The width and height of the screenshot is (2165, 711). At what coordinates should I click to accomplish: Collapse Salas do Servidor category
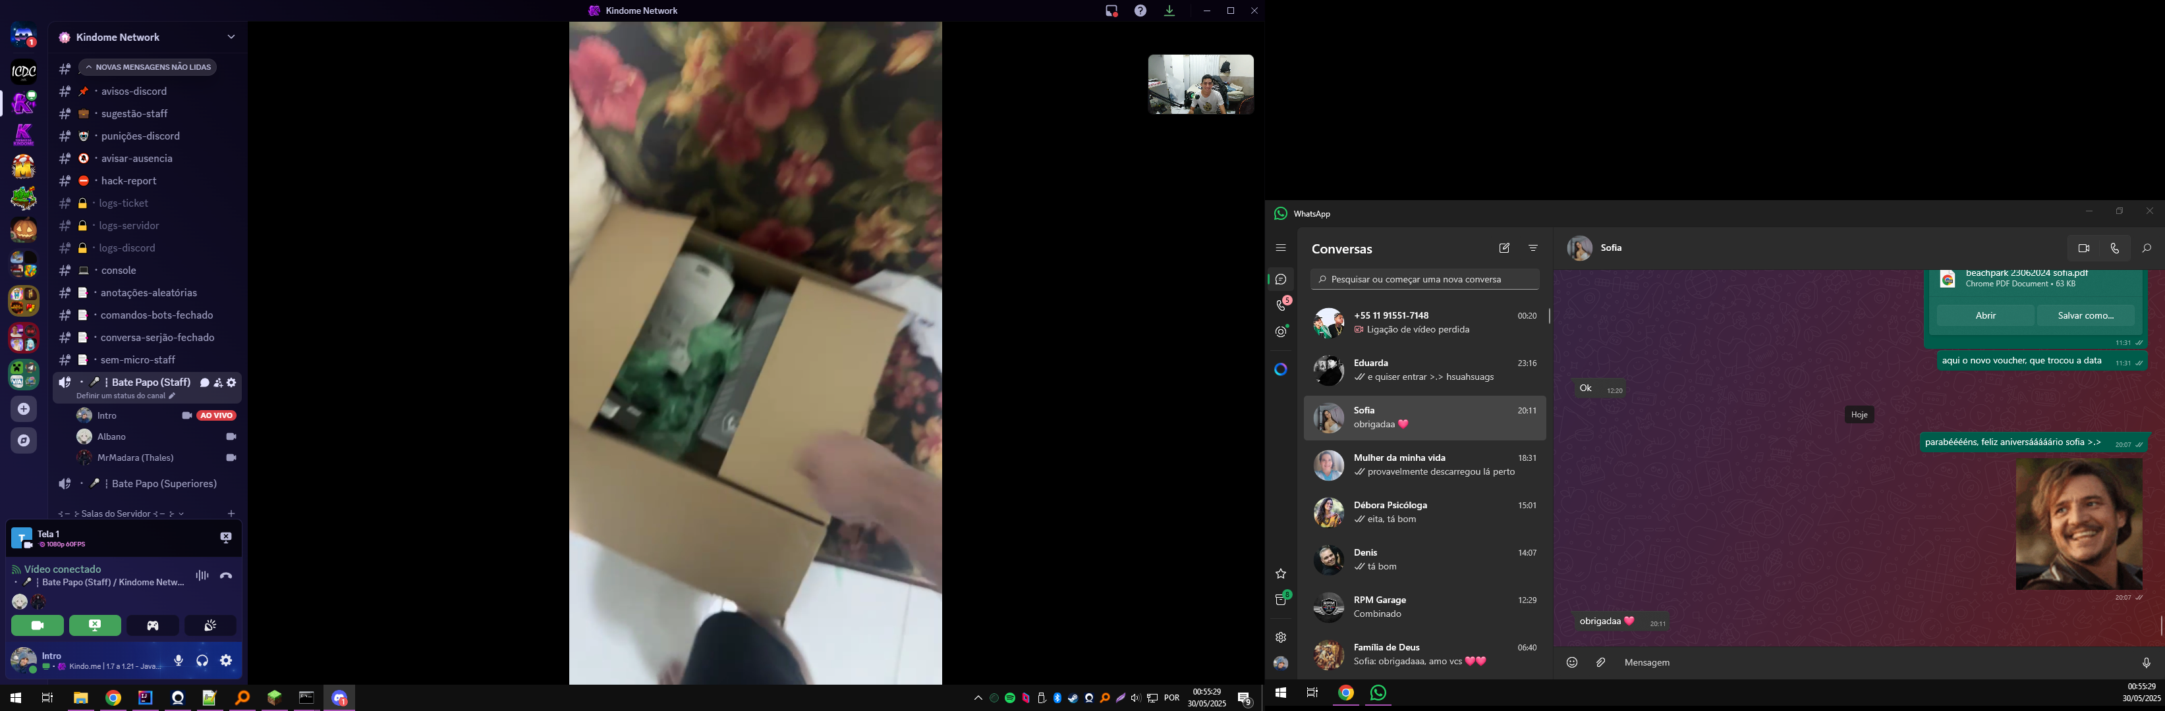coord(121,513)
